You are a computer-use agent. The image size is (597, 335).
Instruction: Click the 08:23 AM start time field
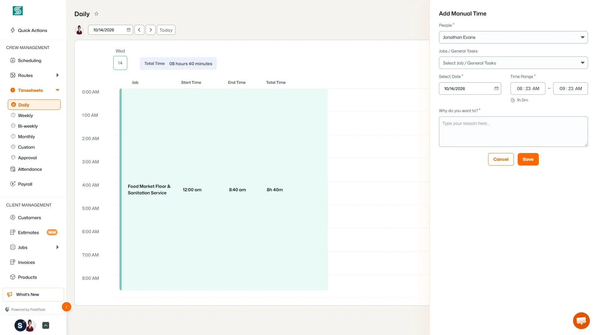528,88
